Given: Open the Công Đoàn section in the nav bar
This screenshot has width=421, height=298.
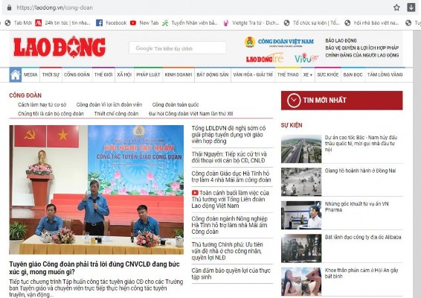Looking at the screenshot, I should pos(77,74).
